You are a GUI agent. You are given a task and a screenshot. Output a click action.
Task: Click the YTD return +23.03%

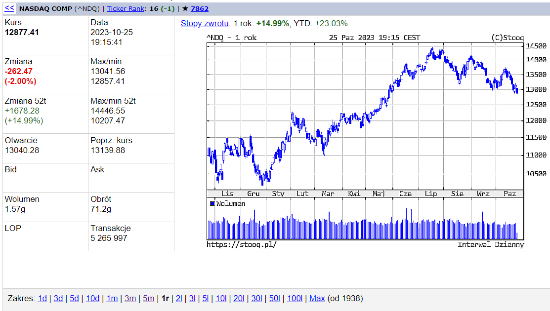pyautogui.click(x=331, y=24)
